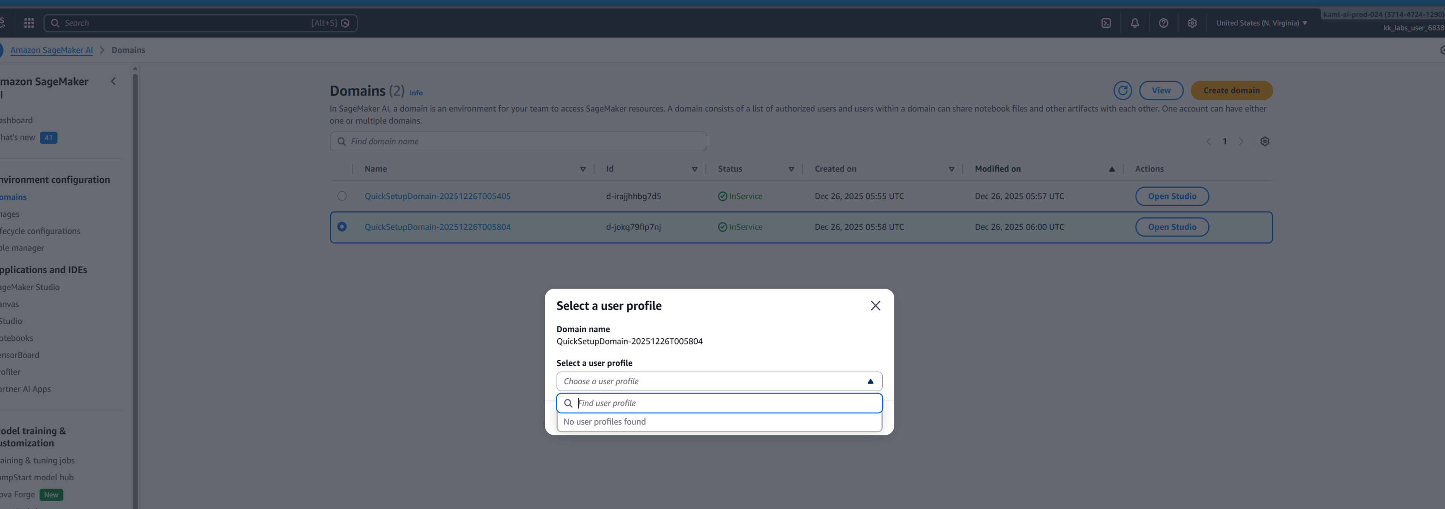Open settings gear in top navigation
Image resolution: width=1445 pixels, height=509 pixels.
[1192, 23]
